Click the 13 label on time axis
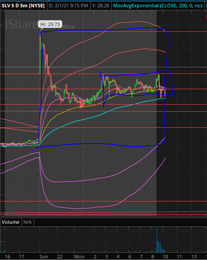Screen dimensions: 207x260 (194, 257)
